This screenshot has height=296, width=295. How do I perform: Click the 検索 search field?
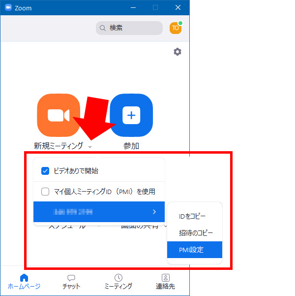click(x=129, y=28)
